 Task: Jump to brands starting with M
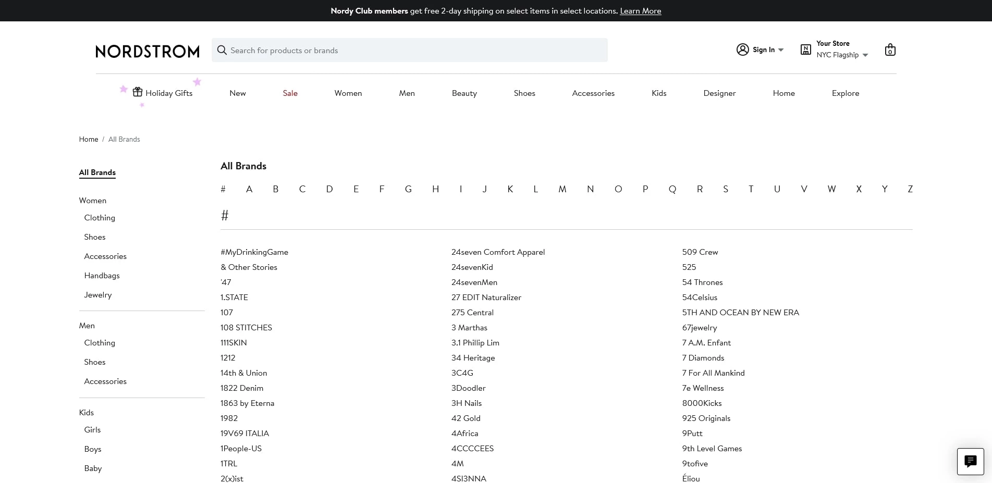562,189
